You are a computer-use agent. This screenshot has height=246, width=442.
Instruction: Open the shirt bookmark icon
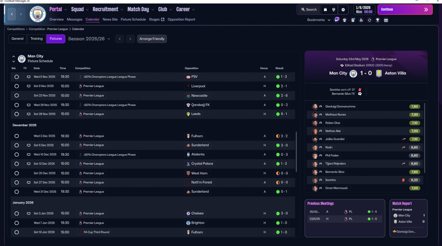point(345,20)
